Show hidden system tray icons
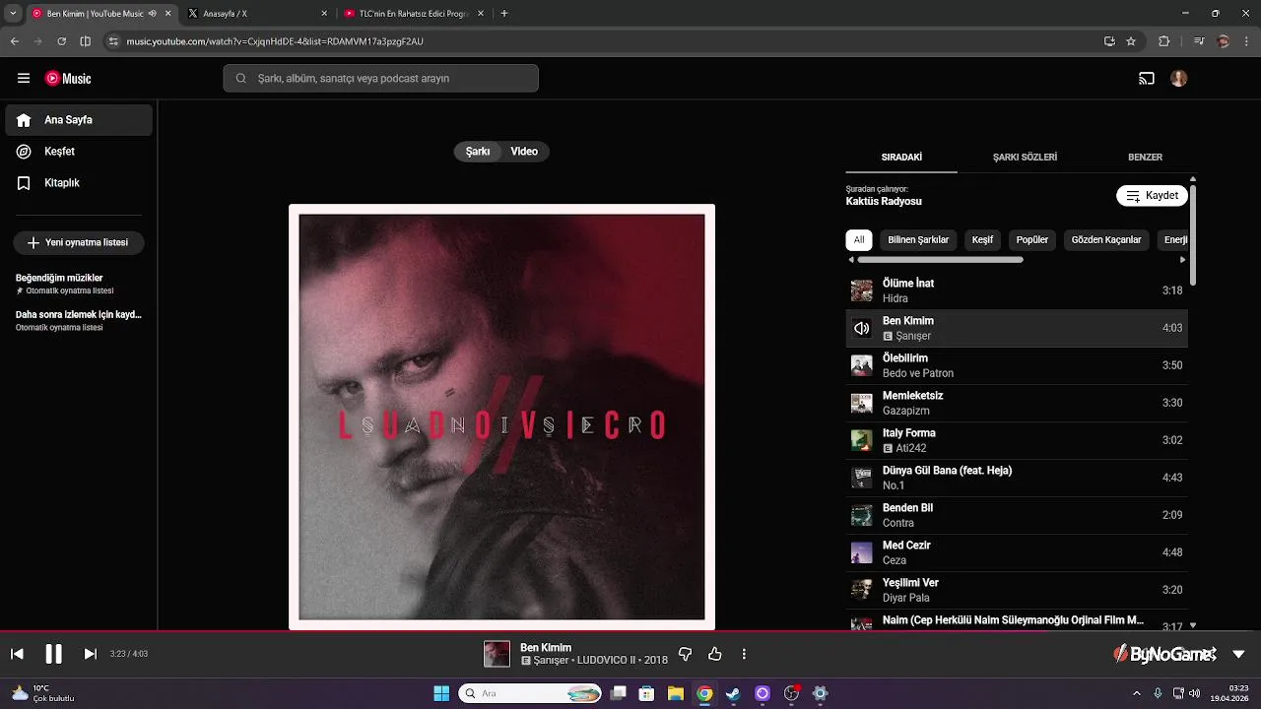This screenshot has width=1261, height=709. (x=1139, y=693)
